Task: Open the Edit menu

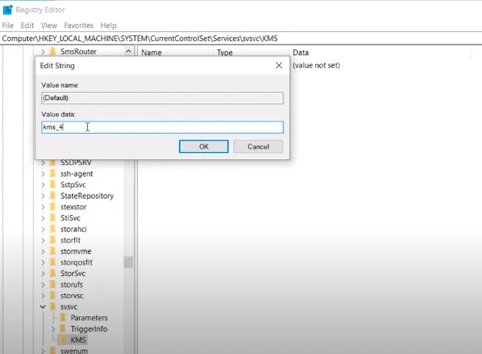Action: click(x=27, y=25)
